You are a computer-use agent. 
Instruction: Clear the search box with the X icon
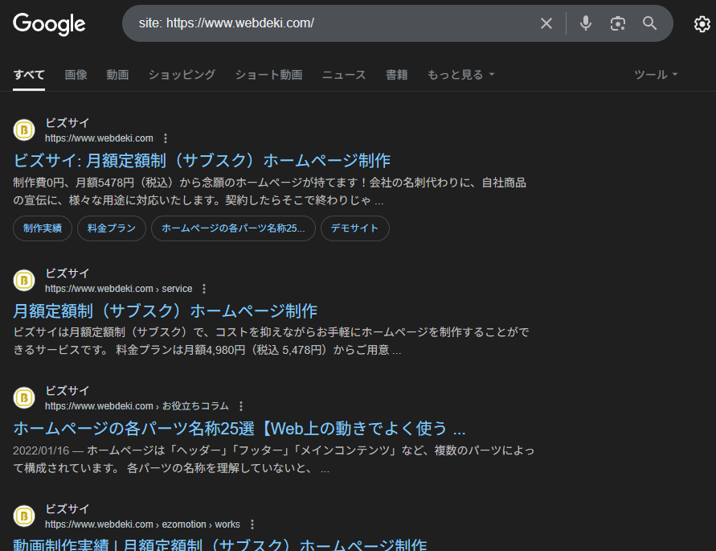coord(546,23)
